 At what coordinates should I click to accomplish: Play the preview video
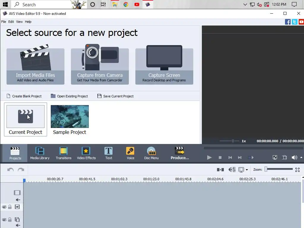[x=209, y=157]
